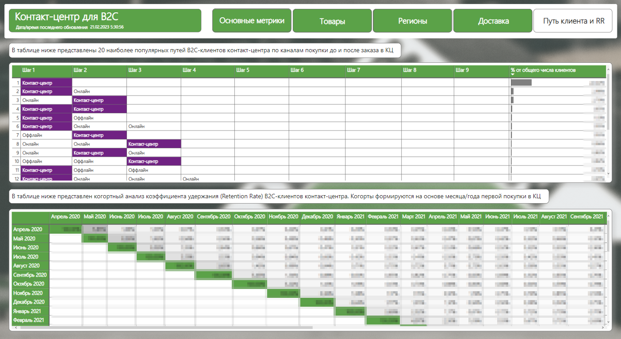Click the down arrow of the cohort table vertical scrollbar
This screenshot has height=339, width=621.
(x=609, y=322)
